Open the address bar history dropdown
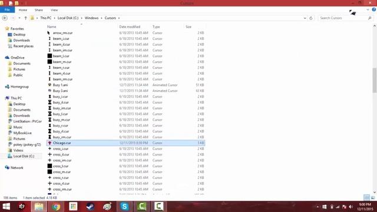377x212 pixels. (x=305, y=18)
